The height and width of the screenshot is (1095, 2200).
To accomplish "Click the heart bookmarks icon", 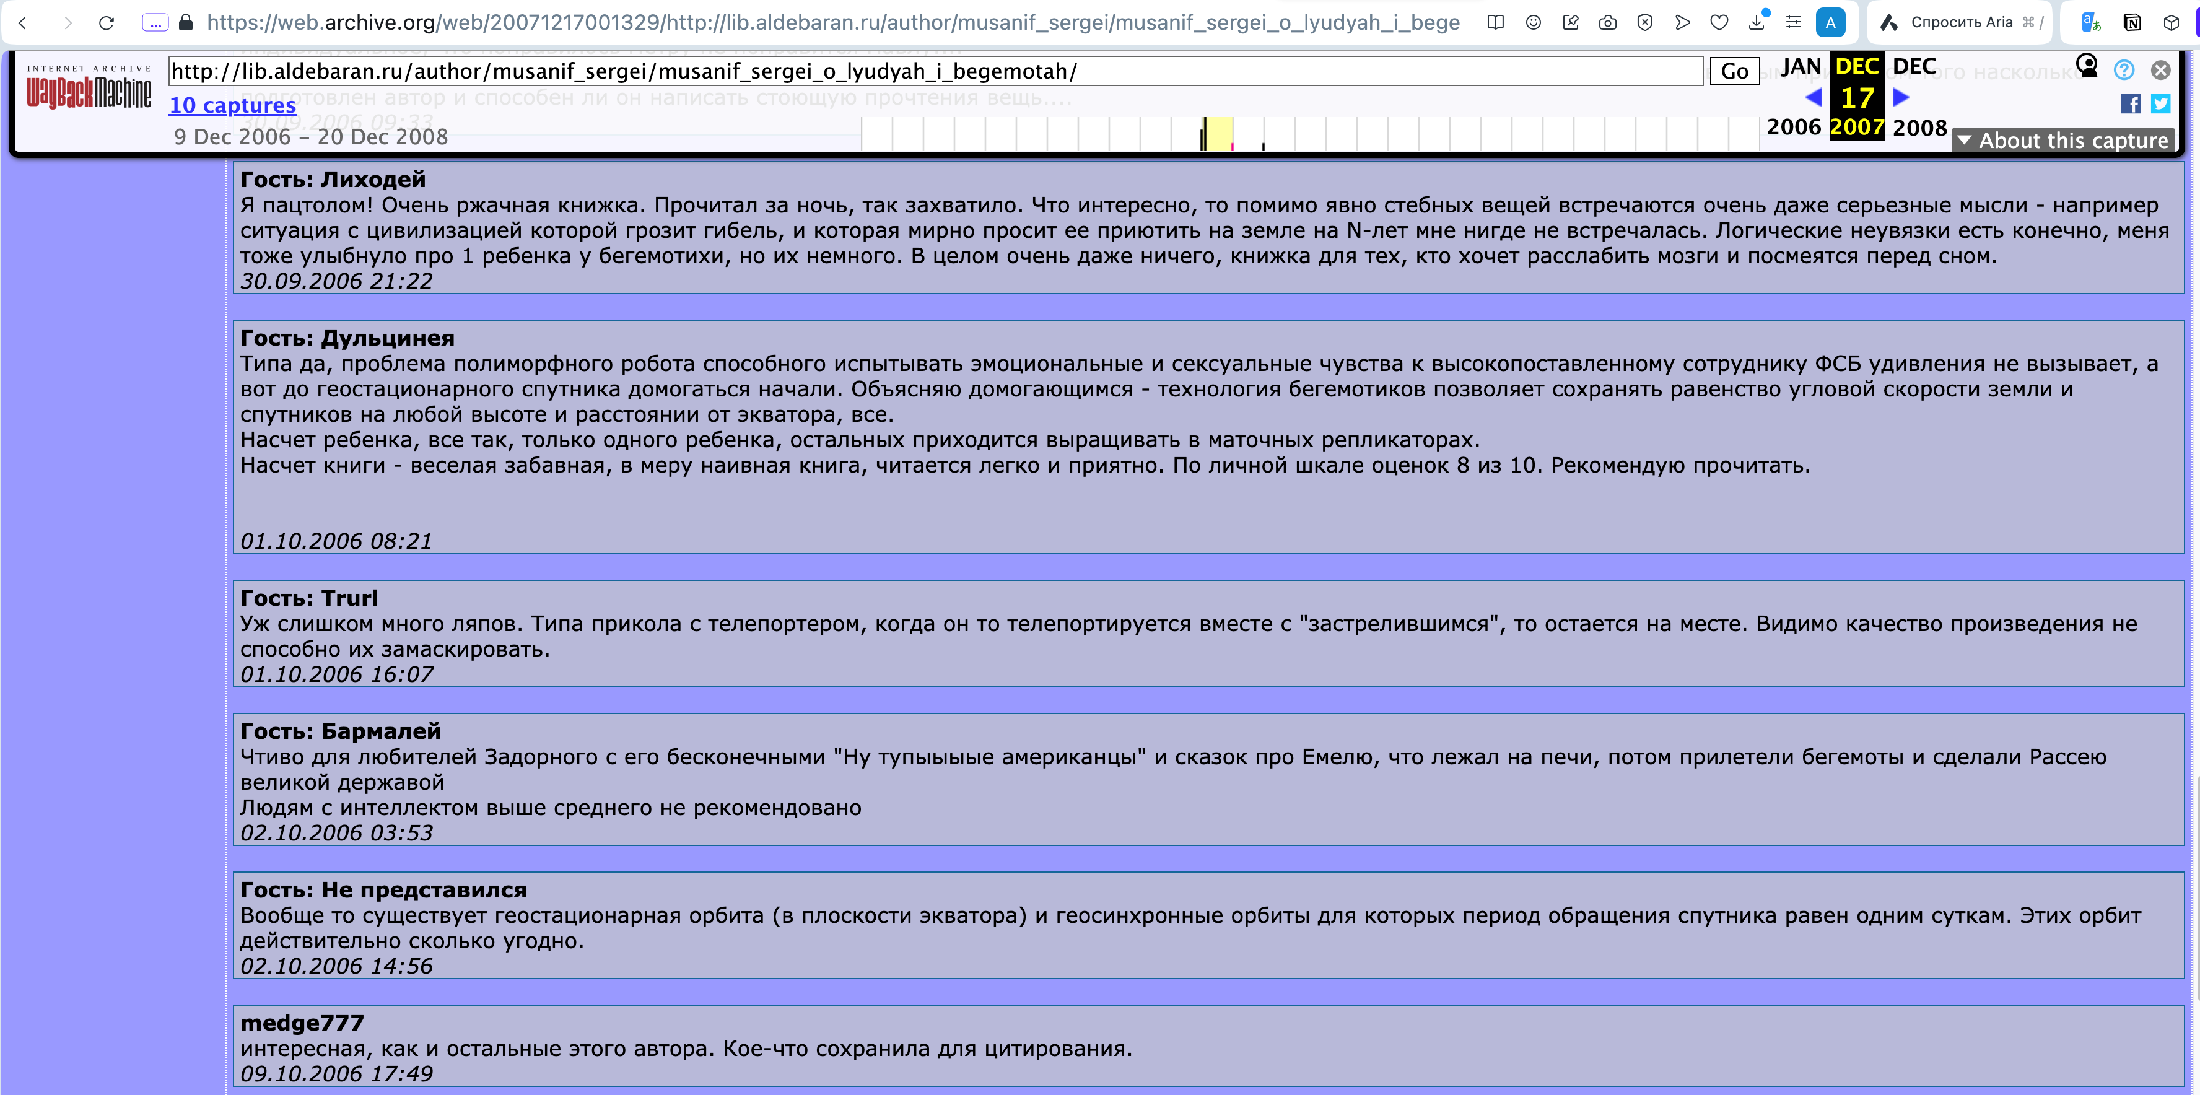I will pyautogui.click(x=1719, y=23).
